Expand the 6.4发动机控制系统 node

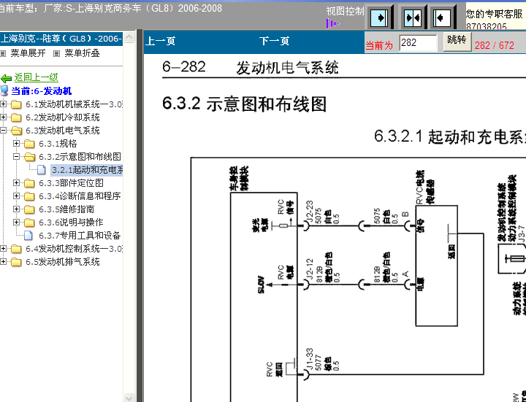click(x=4, y=248)
